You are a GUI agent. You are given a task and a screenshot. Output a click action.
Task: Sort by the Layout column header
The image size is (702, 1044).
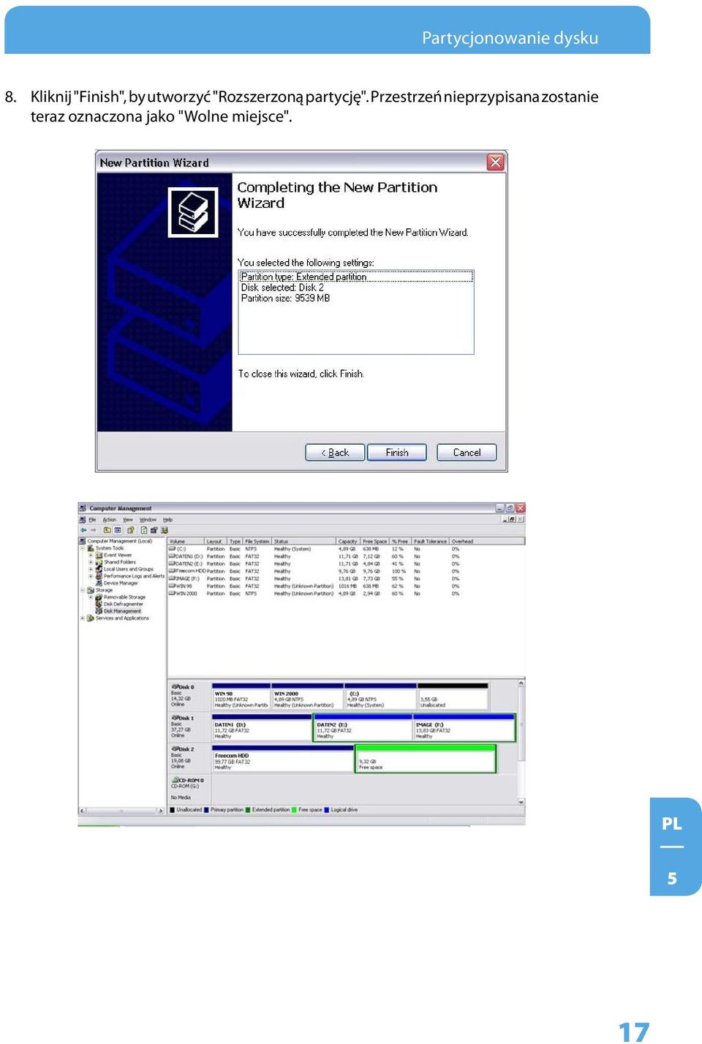(x=216, y=541)
